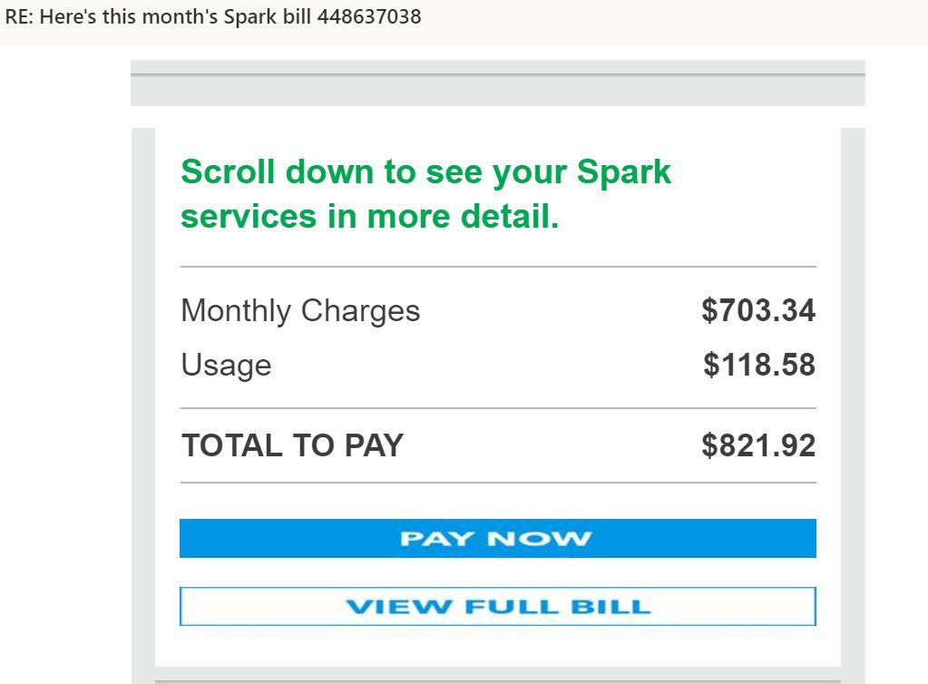Click the $821.92 total amount
928x684 pixels.
(758, 445)
